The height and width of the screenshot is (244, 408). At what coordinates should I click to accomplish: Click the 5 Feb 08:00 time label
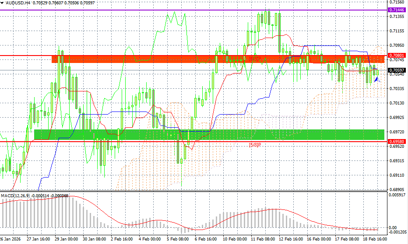coord(178,239)
